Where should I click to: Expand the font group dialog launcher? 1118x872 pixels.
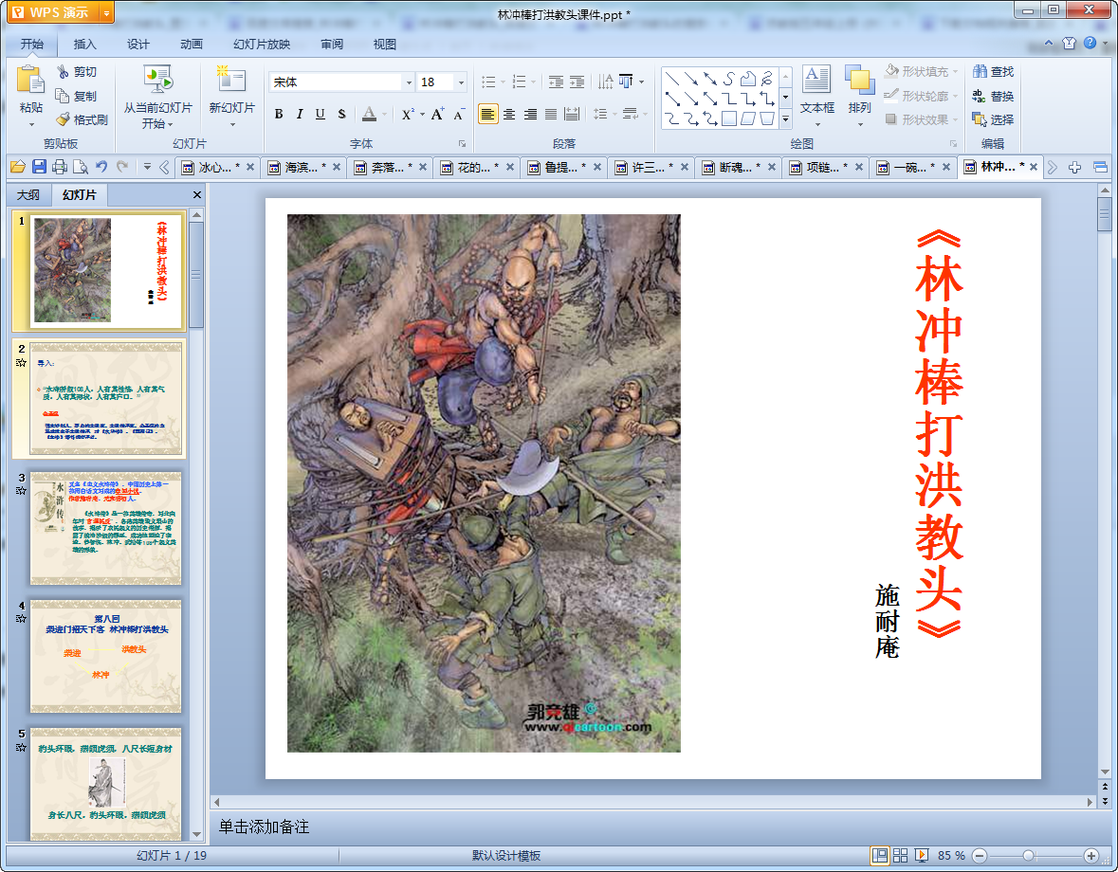(x=462, y=144)
